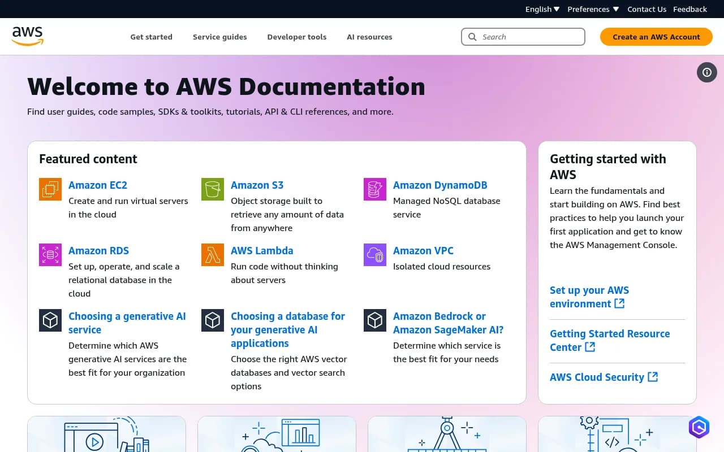Viewport: 724px width, 452px height.
Task: Click the search magnifier icon
Action: pos(472,36)
